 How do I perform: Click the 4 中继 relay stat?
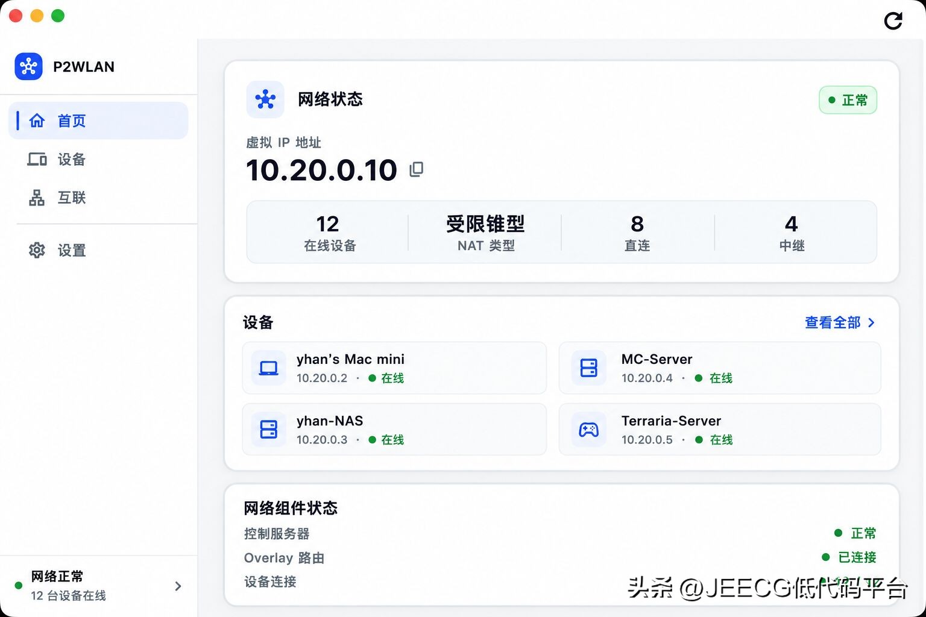[x=792, y=233]
